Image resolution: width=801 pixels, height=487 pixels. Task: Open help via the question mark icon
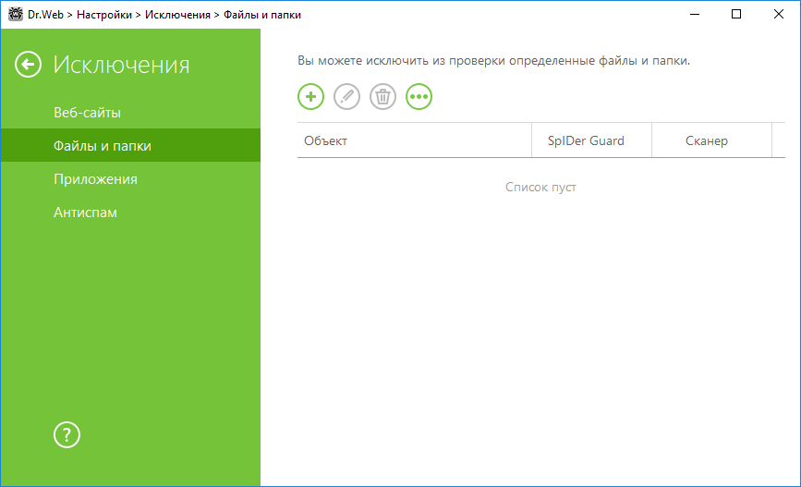click(x=67, y=435)
